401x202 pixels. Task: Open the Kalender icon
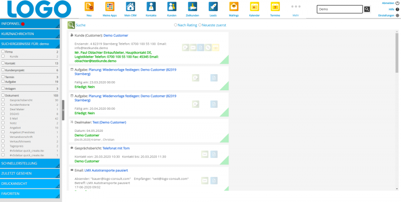(x=254, y=7)
